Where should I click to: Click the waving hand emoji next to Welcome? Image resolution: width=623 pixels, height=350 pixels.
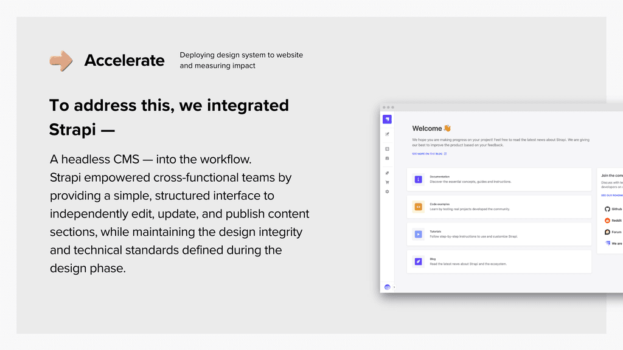447,128
